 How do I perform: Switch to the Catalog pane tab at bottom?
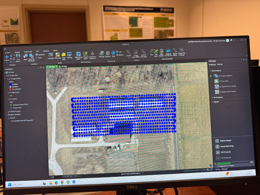(x=217, y=169)
